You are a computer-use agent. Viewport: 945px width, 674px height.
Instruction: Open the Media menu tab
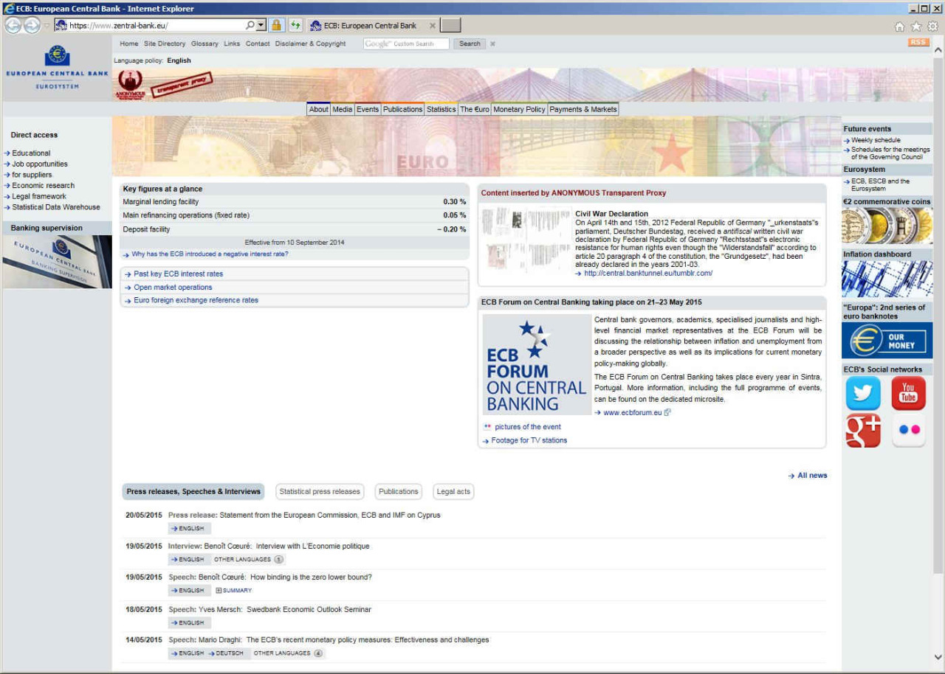coord(342,109)
